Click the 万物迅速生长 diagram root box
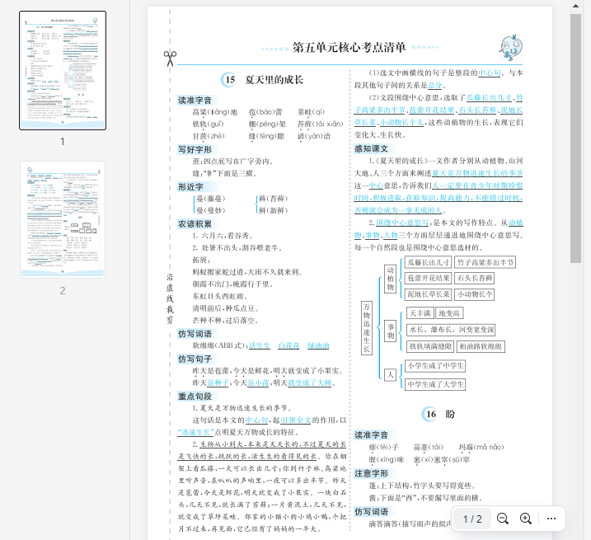Viewport: 591px width, 540px height. [x=367, y=327]
